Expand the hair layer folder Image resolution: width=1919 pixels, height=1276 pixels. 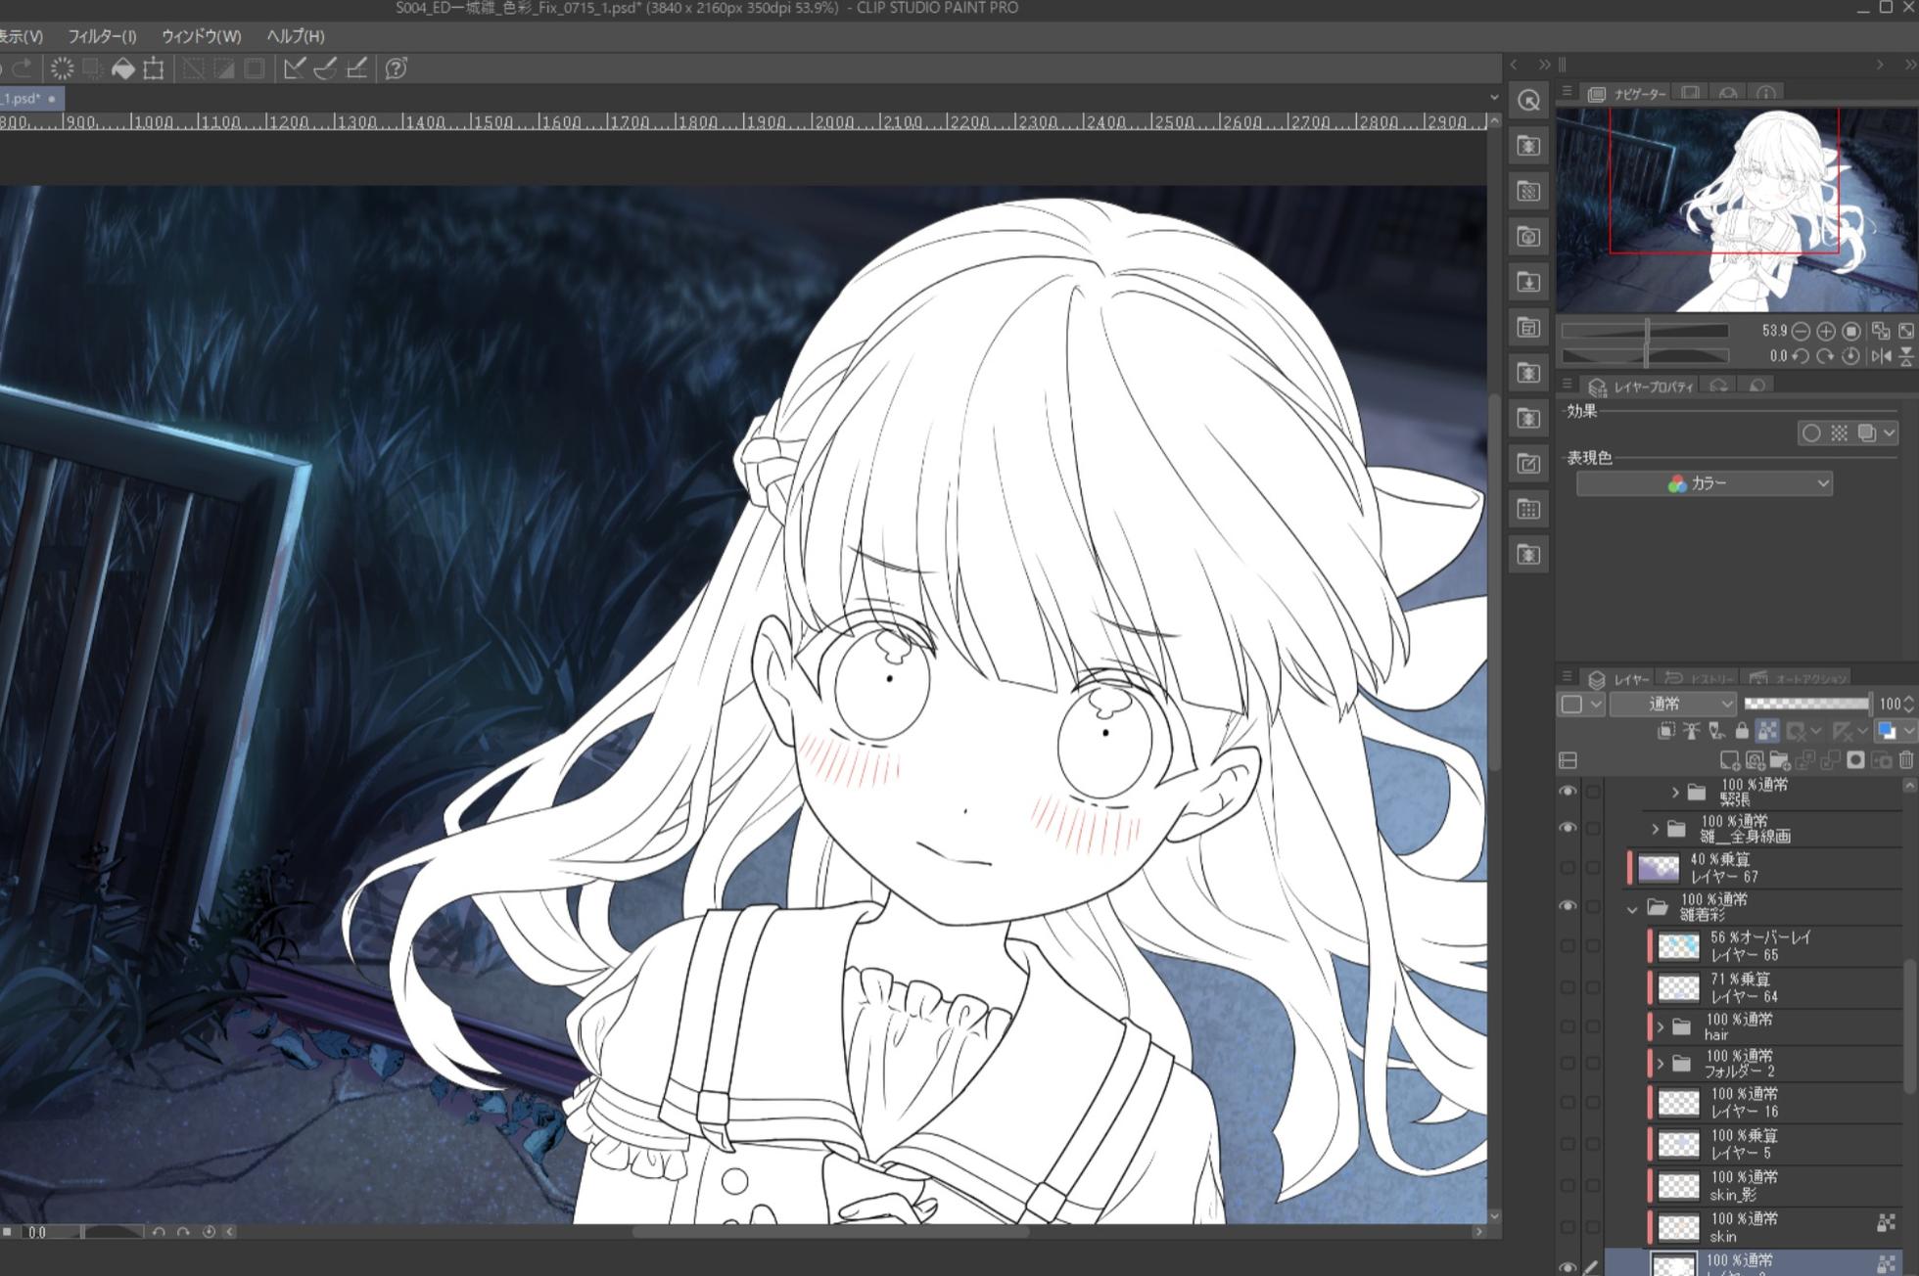[x=1661, y=1026]
